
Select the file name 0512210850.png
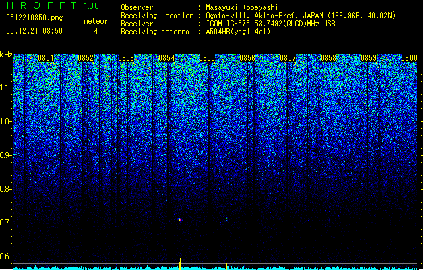click(34, 18)
